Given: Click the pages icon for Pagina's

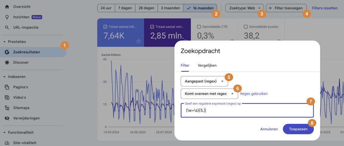Looking at the screenshot, I should click(7, 87).
